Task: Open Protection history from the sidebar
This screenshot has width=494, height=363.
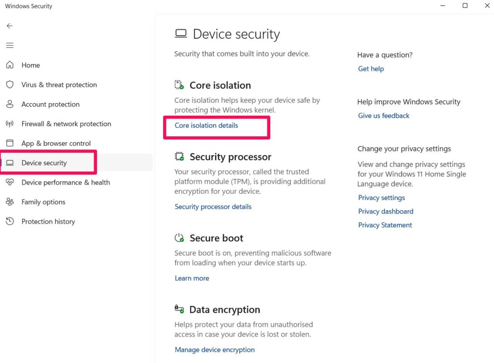Action: point(48,222)
